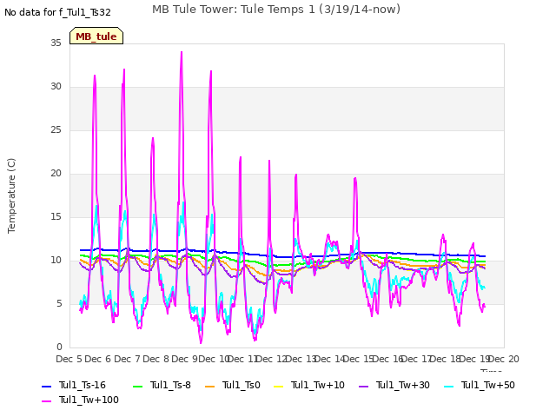This screenshot has width=556, height=417.
Task: Click the 20 y-axis tick label
Action: pyautogui.click(x=56, y=173)
